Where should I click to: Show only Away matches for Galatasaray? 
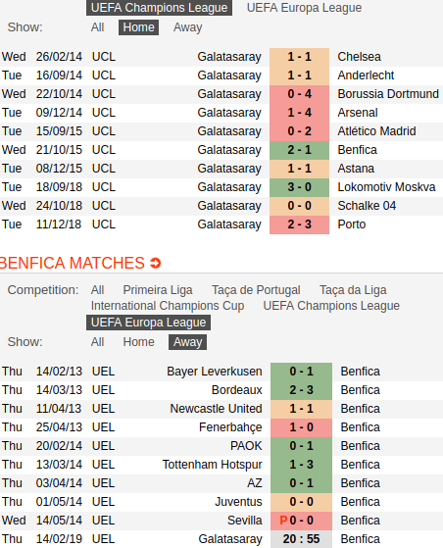coord(187,27)
